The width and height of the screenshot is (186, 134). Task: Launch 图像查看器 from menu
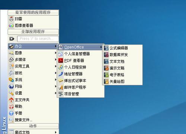33,26
